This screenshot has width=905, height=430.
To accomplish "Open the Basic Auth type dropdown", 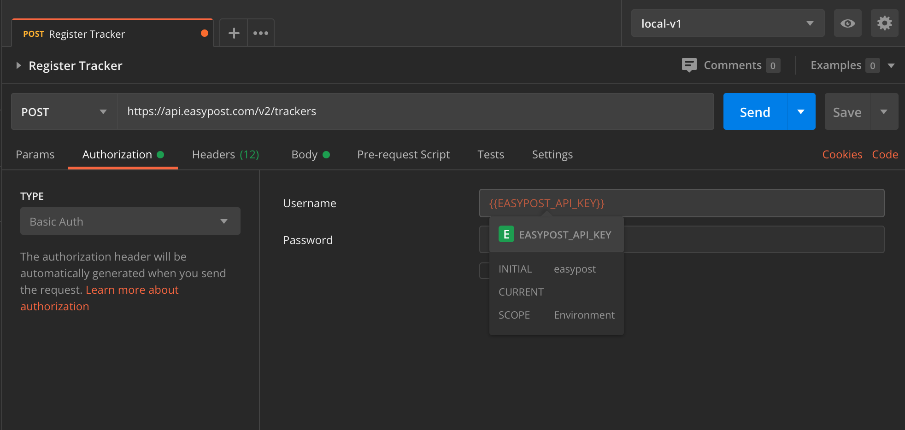I will coord(130,221).
